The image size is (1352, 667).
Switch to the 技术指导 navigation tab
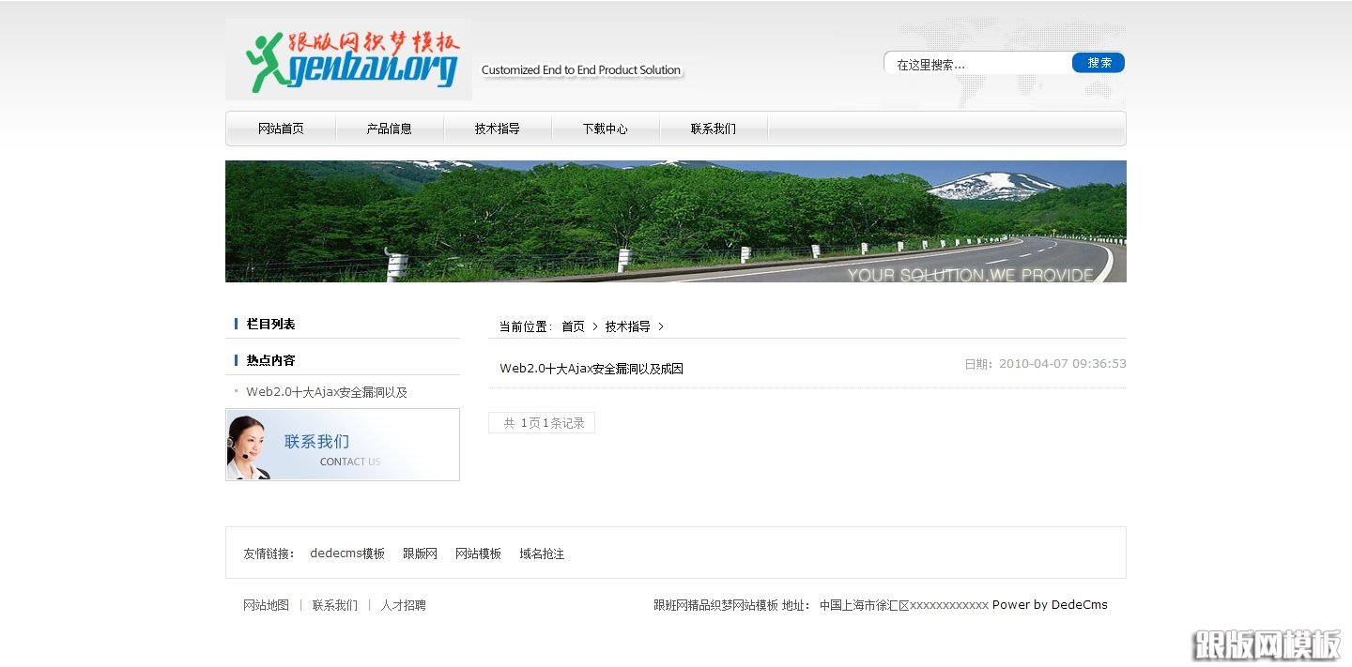point(497,129)
